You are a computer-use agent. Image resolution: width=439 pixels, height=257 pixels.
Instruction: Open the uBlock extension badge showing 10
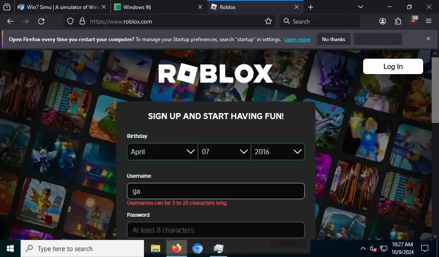point(414,21)
